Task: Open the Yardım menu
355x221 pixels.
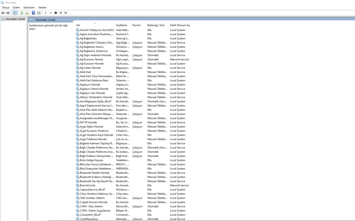Action: pyautogui.click(x=42, y=7)
